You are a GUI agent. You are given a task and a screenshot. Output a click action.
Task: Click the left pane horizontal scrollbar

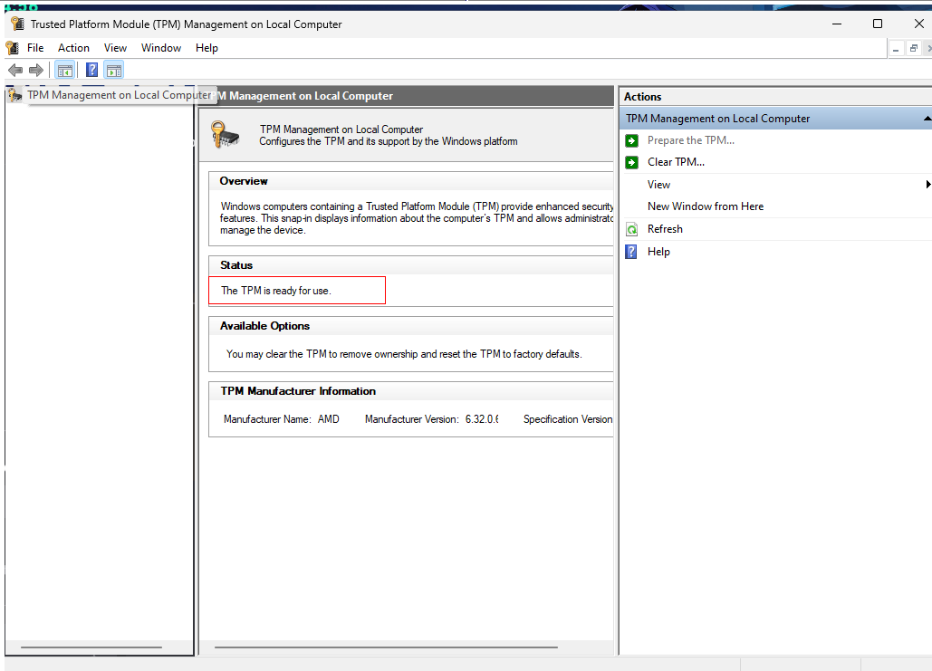(x=91, y=647)
